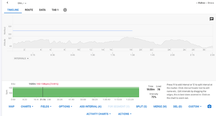Click the MERGE (M) button

pyautogui.click(x=160, y=107)
